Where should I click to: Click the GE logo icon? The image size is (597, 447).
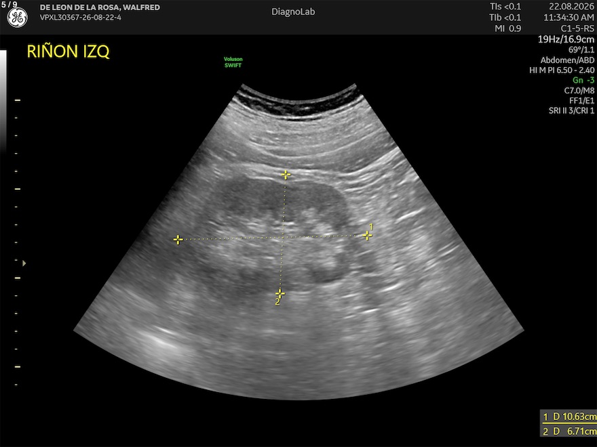(17, 17)
